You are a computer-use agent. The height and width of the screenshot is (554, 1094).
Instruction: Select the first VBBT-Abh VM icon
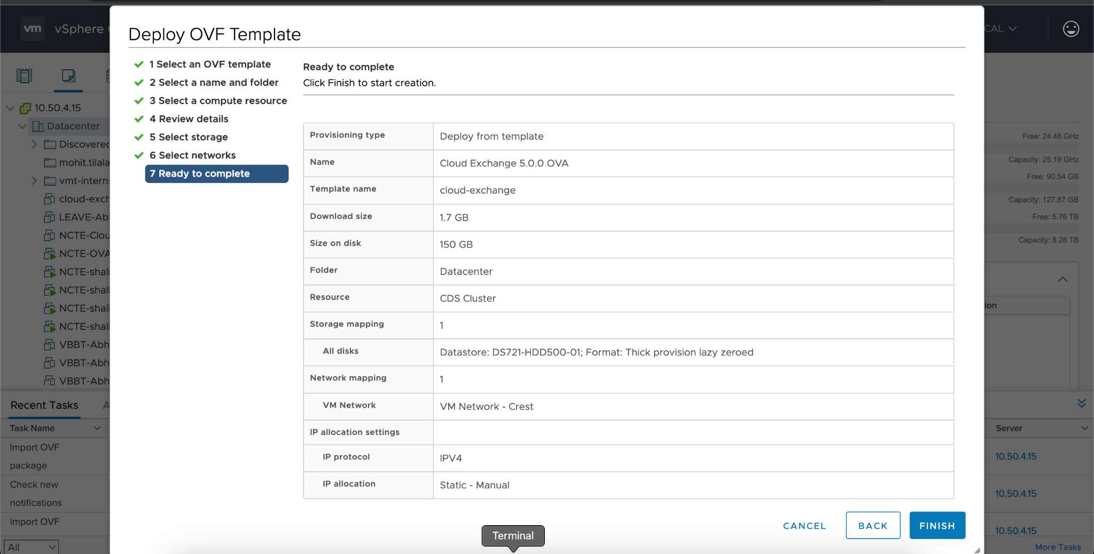[49, 345]
